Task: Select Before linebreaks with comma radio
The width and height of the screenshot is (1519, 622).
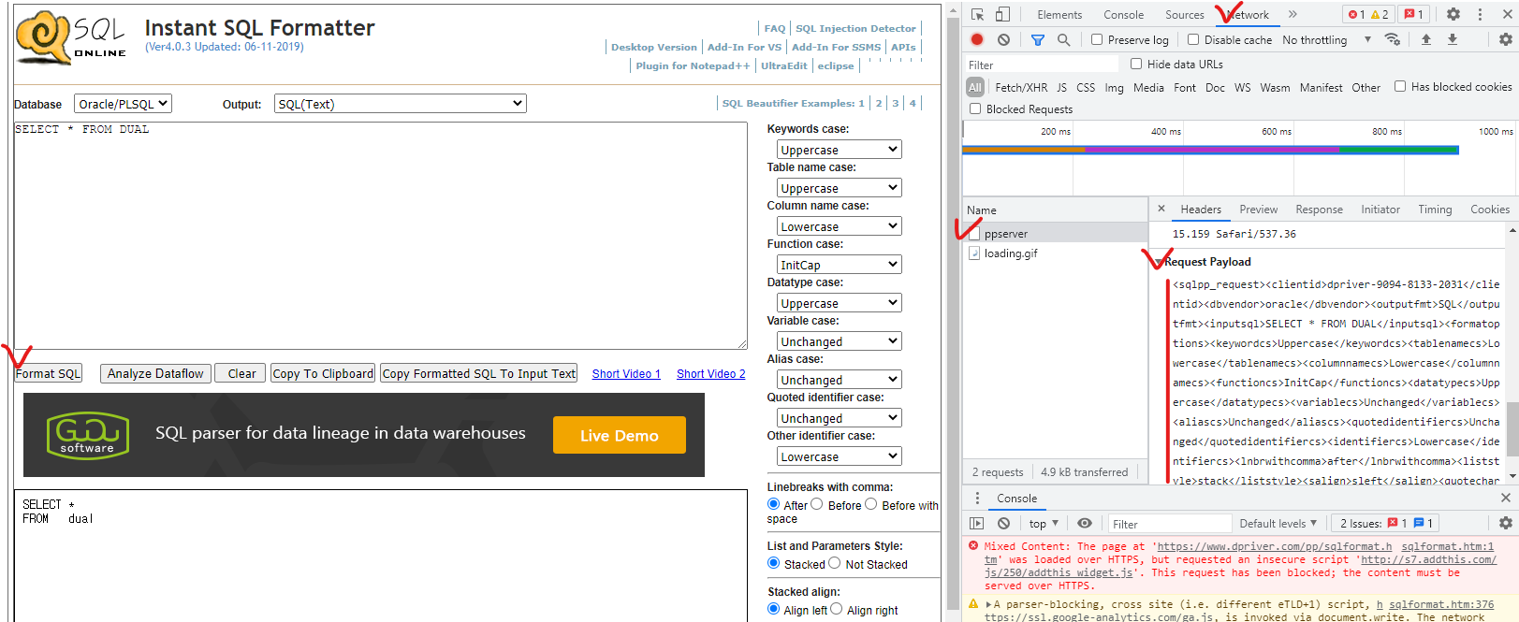Action: pyautogui.click(x=817, y=504)
